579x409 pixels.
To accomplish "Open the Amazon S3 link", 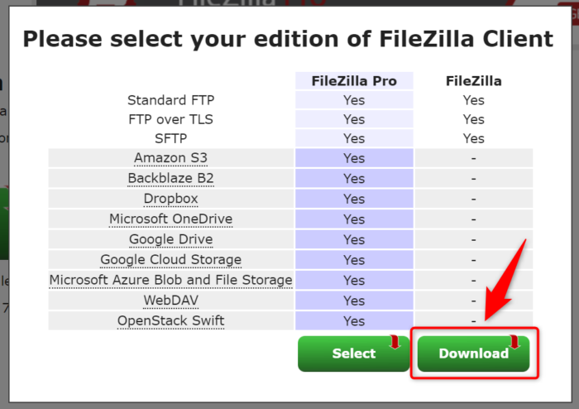I will click(x=170, y=158).
